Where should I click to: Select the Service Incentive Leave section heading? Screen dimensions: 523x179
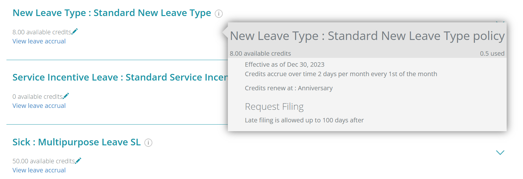click(x=120, y=77)
